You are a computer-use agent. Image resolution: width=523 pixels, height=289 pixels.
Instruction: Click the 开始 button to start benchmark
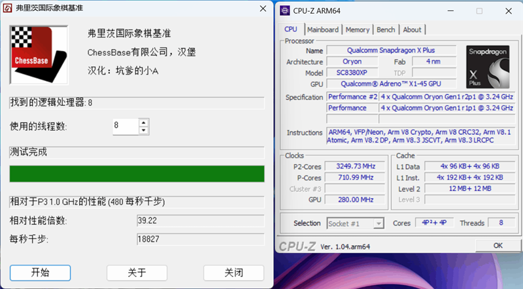tap(40, 273)
